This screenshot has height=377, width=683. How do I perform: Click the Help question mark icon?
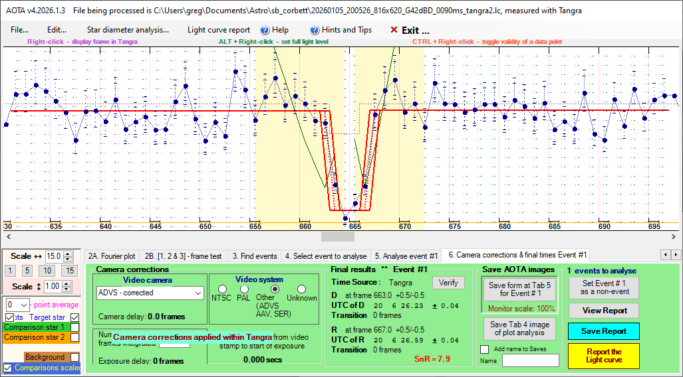point(264,30)
